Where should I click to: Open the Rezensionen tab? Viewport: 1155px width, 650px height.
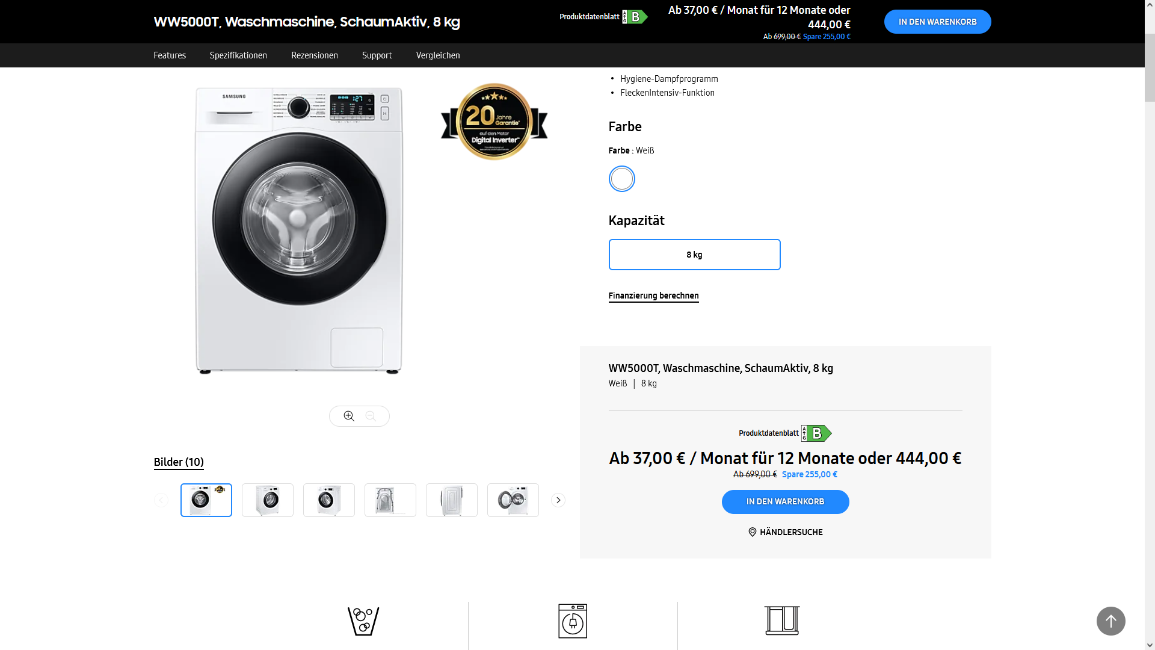tap(315, 55)
